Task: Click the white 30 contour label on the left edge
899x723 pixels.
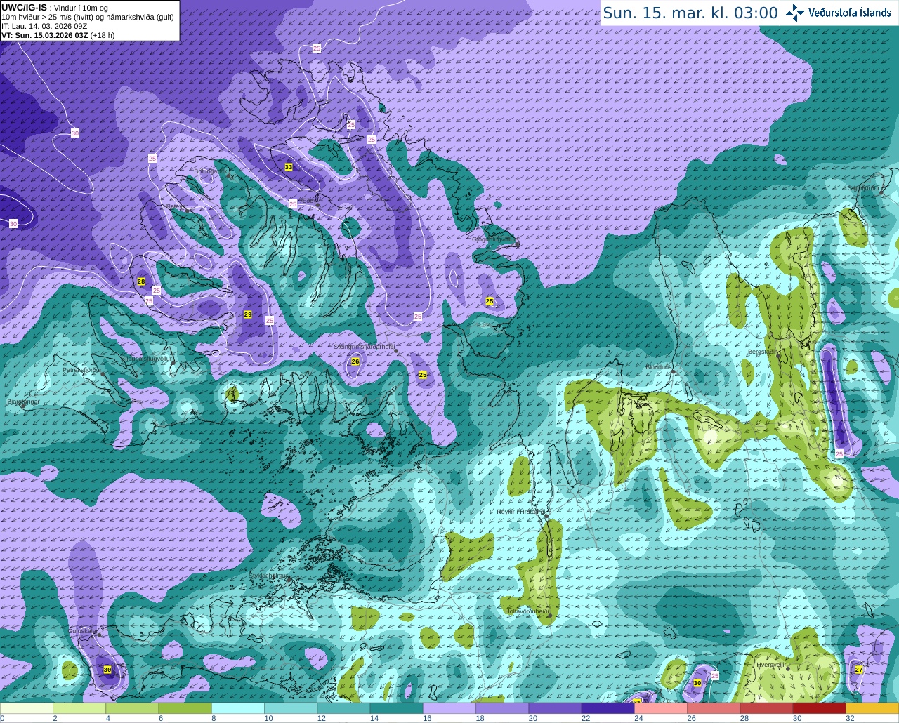Action: coord(13,223)
